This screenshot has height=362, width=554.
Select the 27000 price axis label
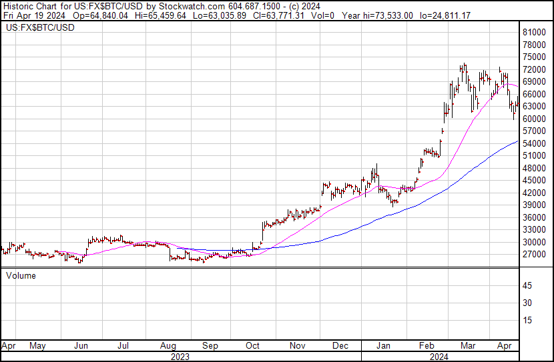535,254
